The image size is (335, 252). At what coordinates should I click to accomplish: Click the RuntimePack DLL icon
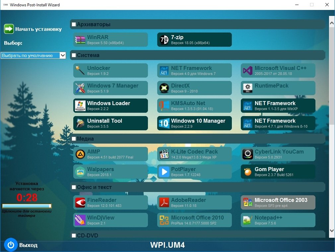[x=248, y=88]
